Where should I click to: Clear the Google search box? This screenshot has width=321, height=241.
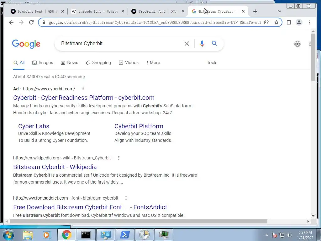coord(187,44)
